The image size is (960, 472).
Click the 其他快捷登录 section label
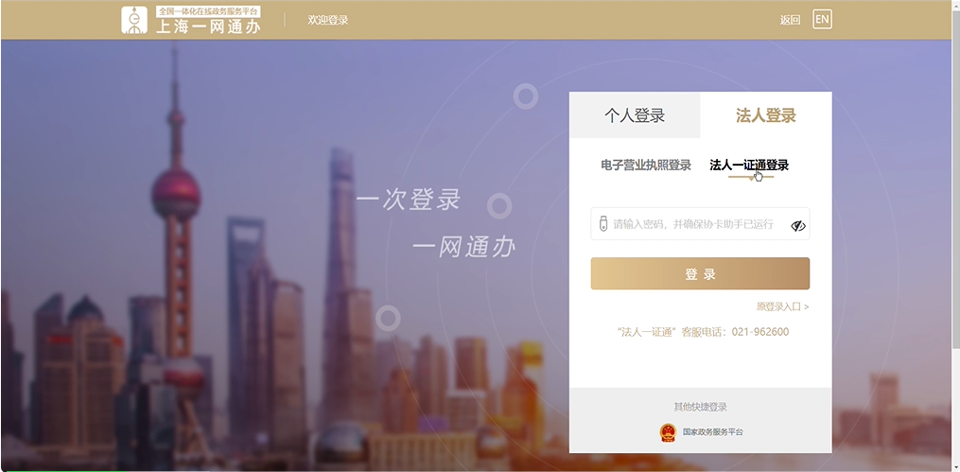[x=701, y=407]
